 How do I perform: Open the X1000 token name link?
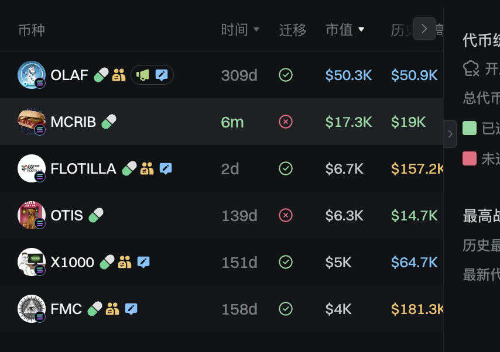tap(73, 262)
